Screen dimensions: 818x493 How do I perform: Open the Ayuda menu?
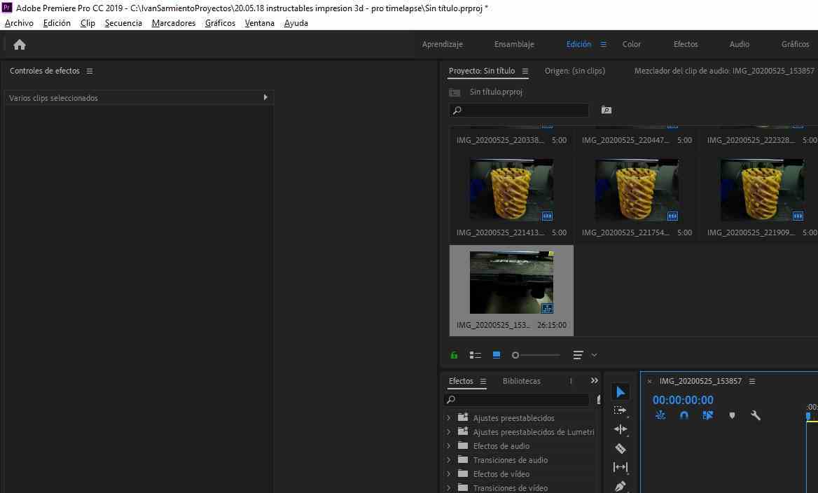[296, 23]
